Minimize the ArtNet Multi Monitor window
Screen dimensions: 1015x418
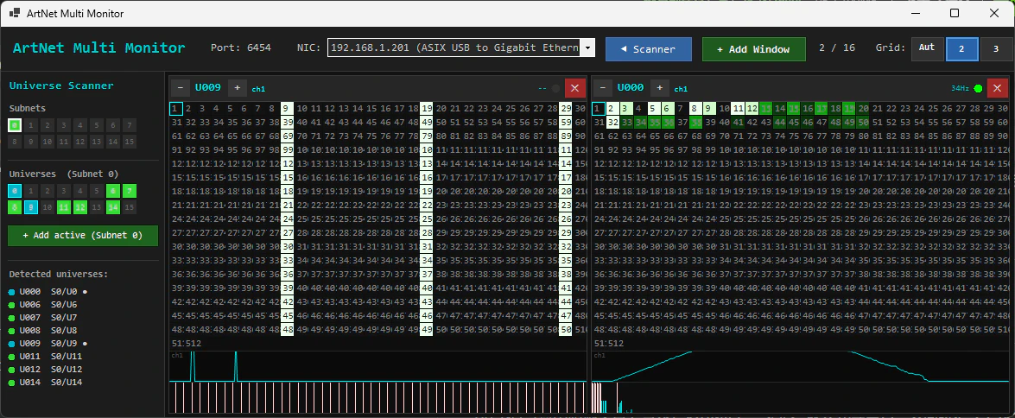pos(916,13)
